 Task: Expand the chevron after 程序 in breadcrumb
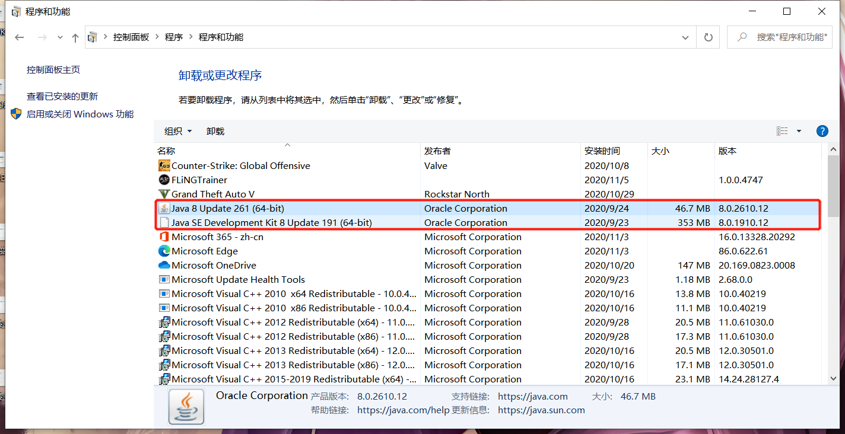tap(191, 37)
